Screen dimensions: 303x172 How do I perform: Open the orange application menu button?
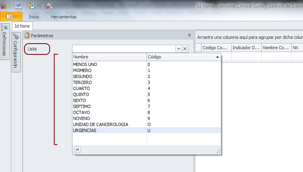11,17
